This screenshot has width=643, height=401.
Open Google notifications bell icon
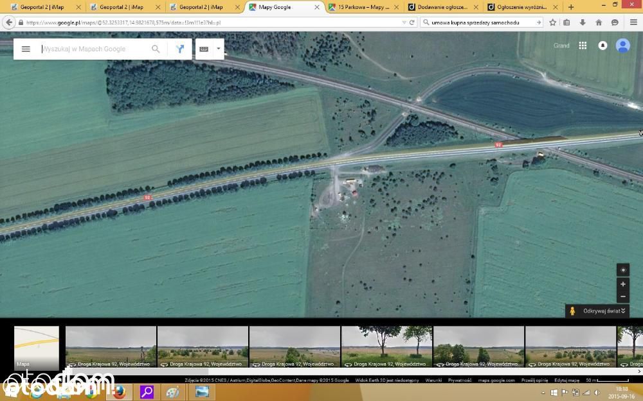click(x=602, y=46)
